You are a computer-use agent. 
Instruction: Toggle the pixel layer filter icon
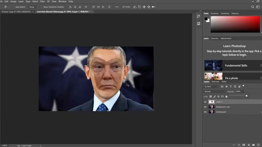(222, 87)
